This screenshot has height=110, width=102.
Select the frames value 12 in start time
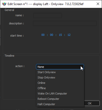click(x=69, y=35)
